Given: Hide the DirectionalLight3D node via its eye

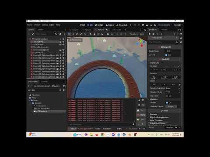Looking at the screenshot, I should (63, 50).
